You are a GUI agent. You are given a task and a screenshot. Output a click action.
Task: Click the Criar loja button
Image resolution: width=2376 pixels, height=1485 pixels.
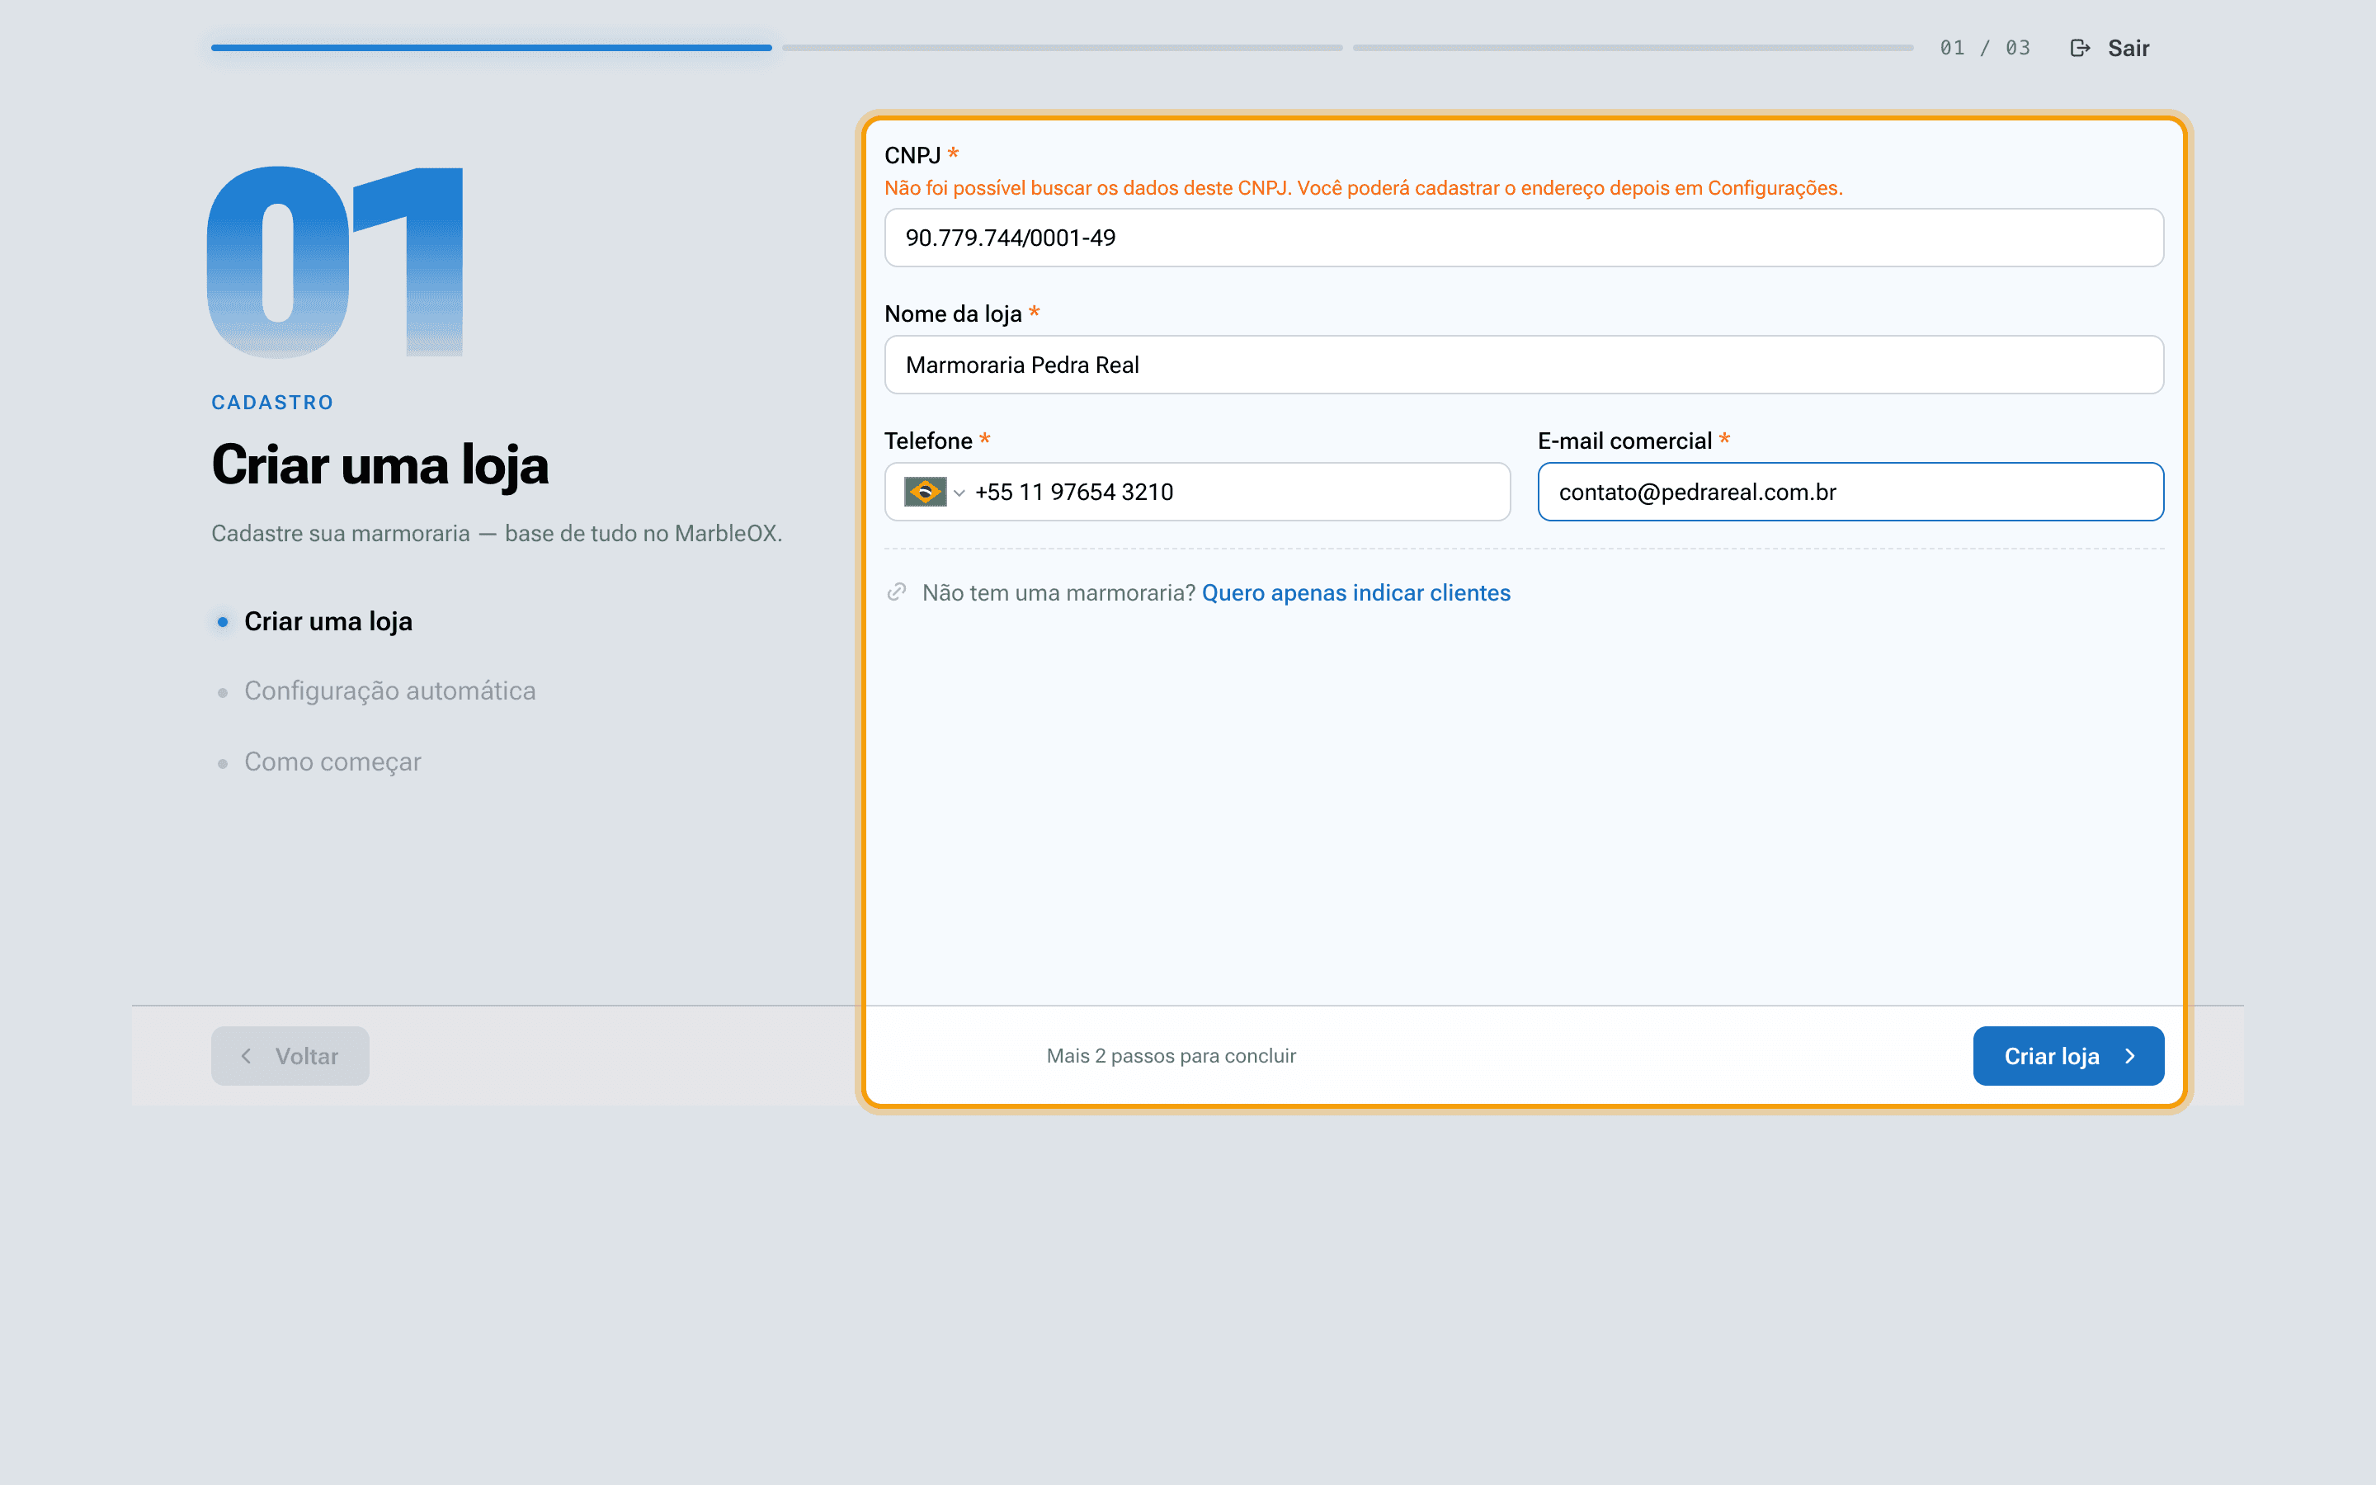[2067, 1056]
